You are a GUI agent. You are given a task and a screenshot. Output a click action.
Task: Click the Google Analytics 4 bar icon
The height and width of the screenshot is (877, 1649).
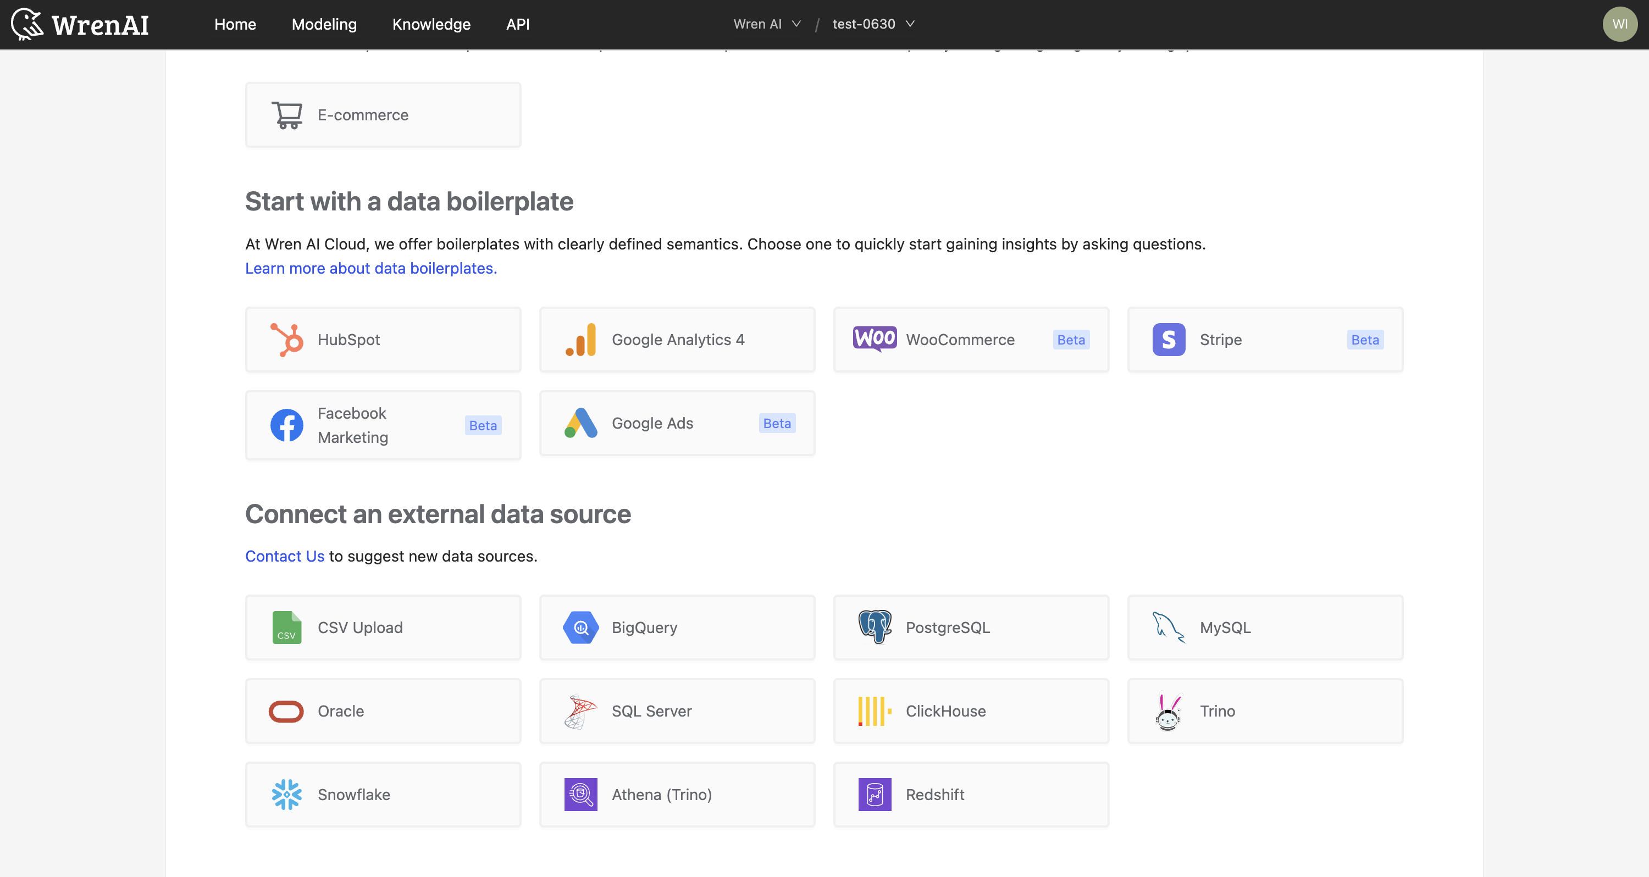pos(580,340)
